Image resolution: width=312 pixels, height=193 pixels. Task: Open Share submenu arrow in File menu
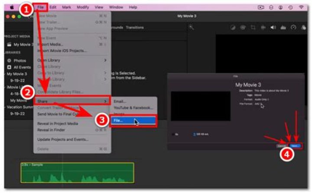[105, 101]
